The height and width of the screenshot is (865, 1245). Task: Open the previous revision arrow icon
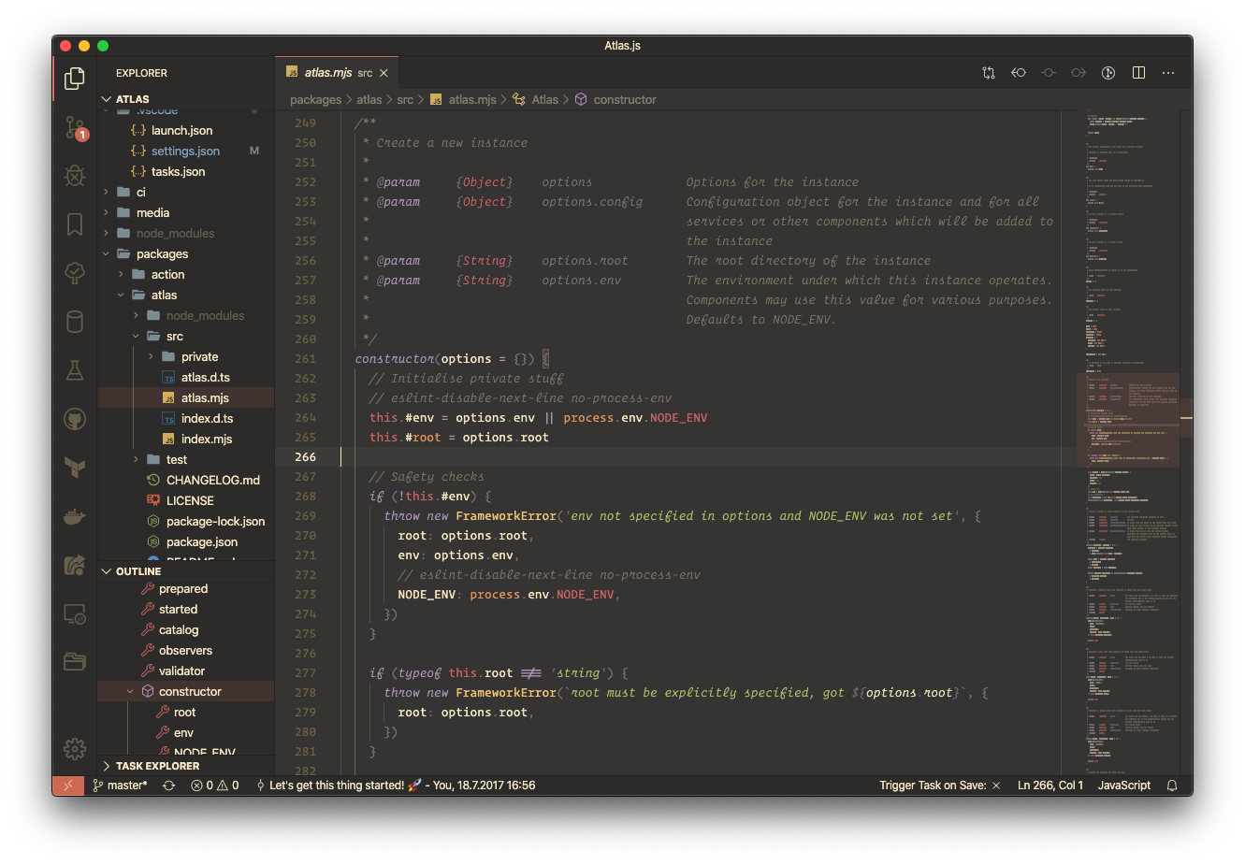[1019, 73]
